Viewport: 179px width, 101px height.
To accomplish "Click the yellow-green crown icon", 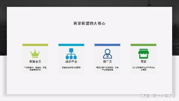I will 35,54.
